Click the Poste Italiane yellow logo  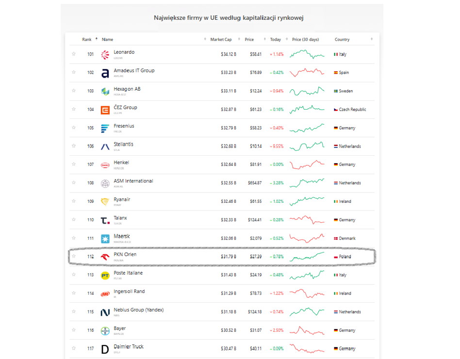tap(105, 276)
